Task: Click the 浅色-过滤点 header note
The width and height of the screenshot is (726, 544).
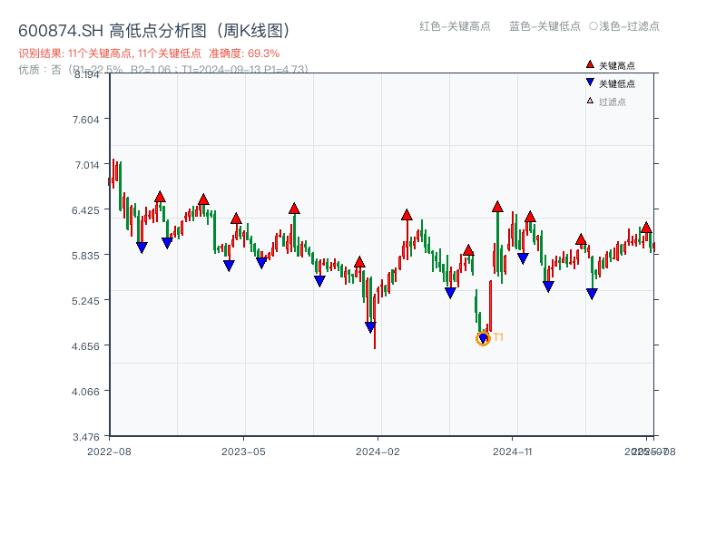Action: [624, 26]
